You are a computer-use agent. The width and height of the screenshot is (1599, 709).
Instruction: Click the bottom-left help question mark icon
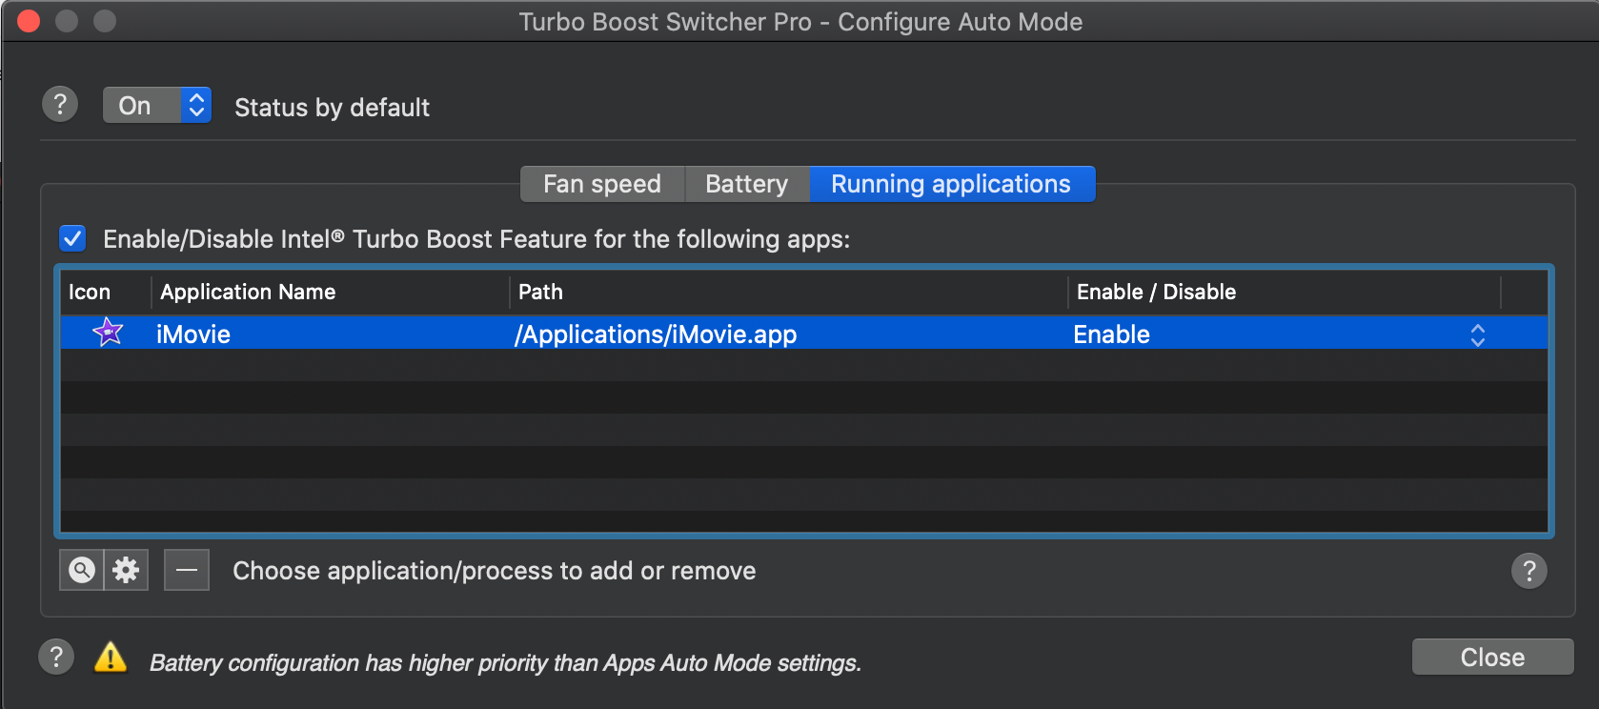(x=56, y=657)
